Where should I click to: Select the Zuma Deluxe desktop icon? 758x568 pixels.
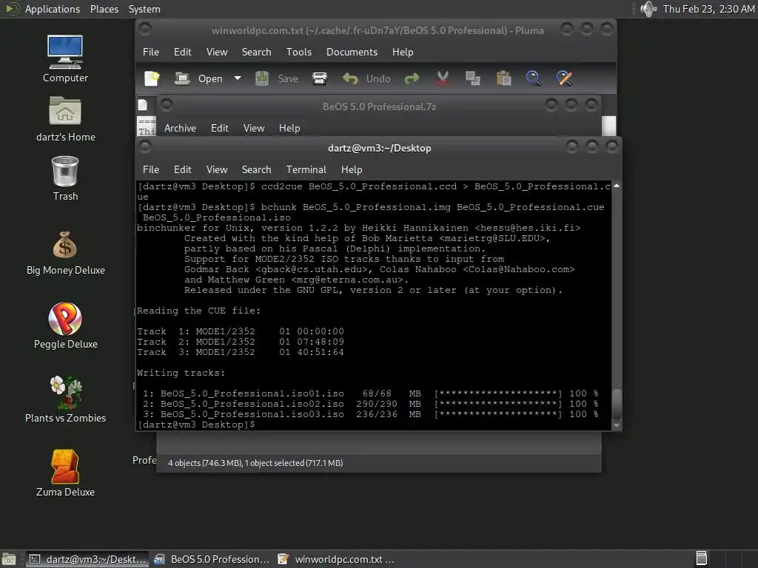click(65, 473)
